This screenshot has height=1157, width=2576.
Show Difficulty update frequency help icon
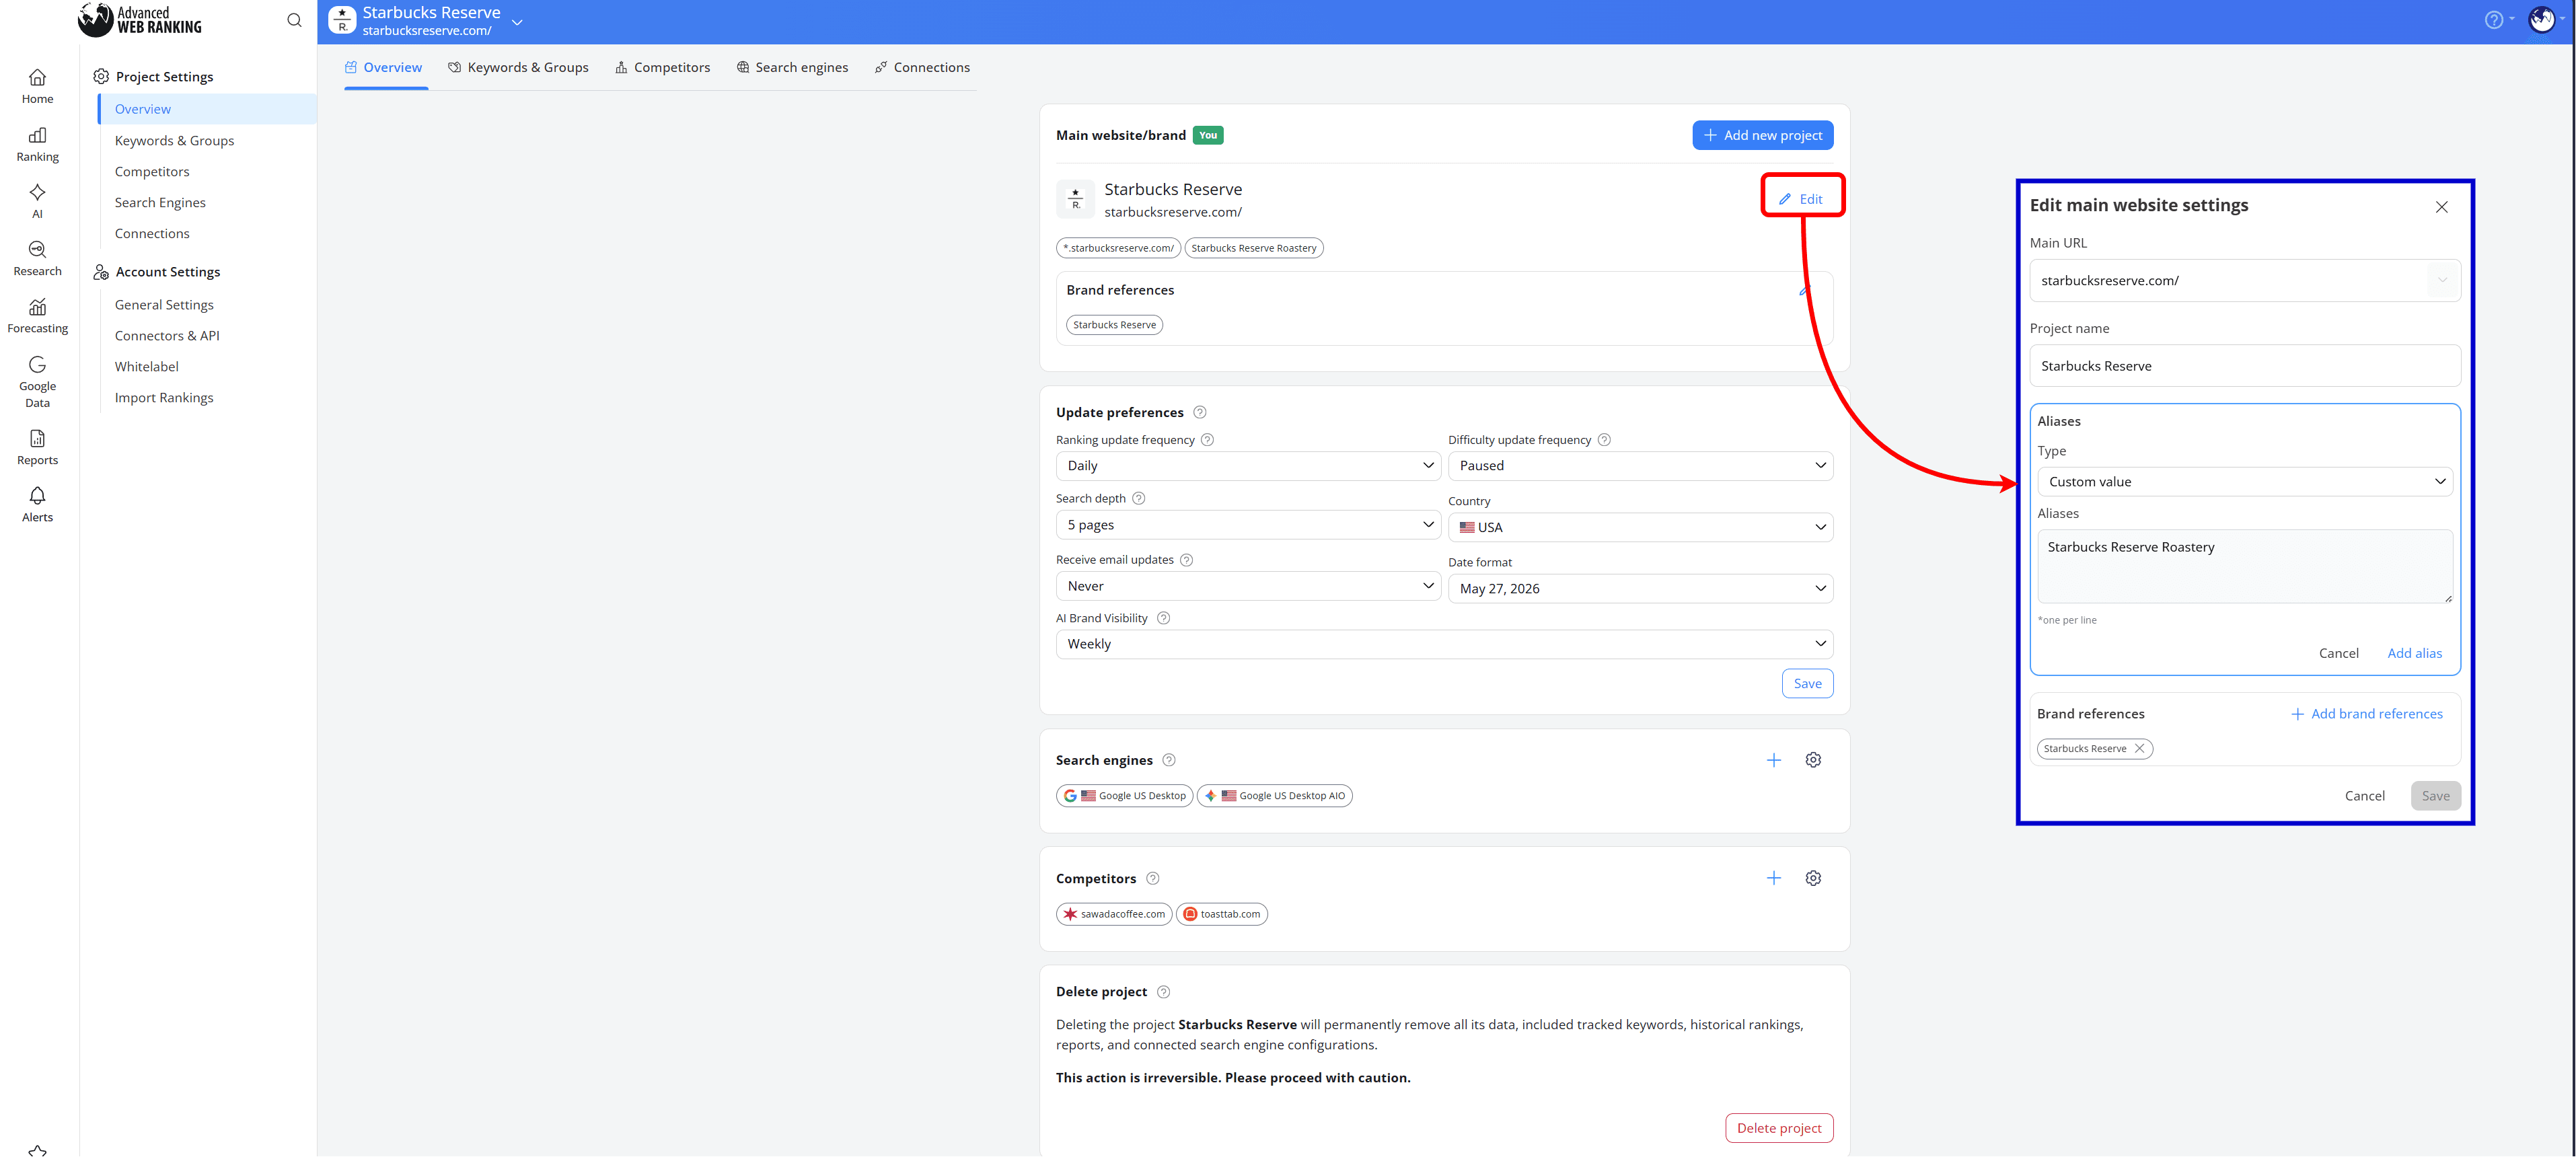tap(1604, 440)
